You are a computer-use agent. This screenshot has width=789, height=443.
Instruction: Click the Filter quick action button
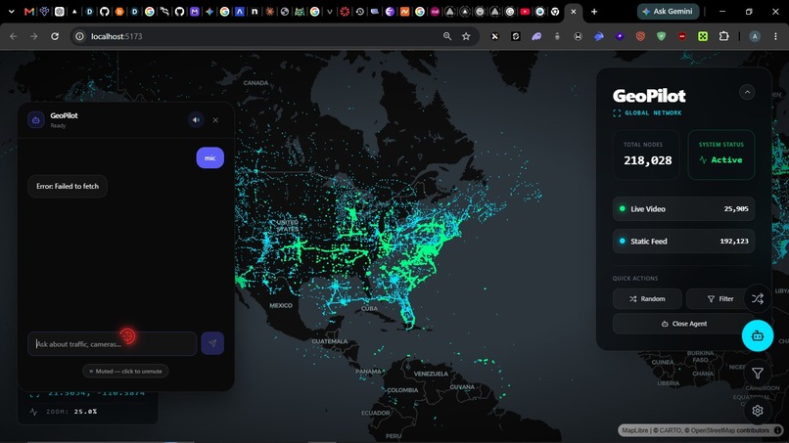click(x=720, y=298)
